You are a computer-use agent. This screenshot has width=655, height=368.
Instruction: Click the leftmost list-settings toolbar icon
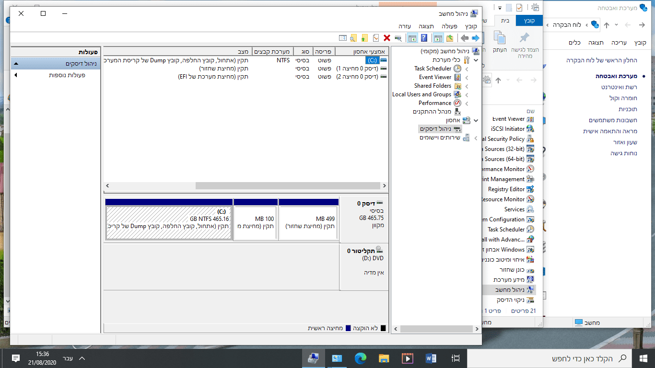pyautogui.click(x=342, y=38)
